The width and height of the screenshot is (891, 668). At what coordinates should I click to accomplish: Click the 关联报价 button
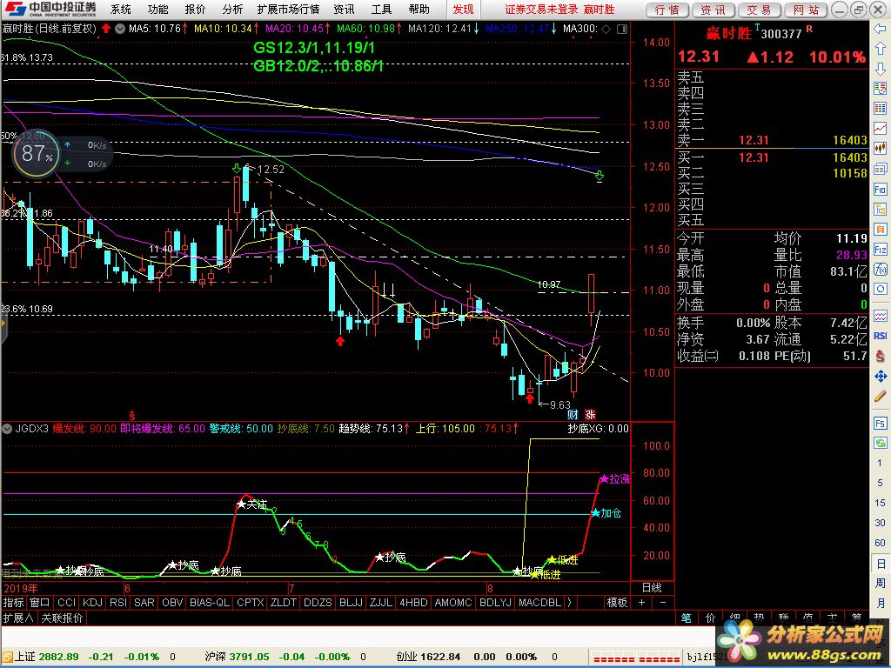coord(62,618)
